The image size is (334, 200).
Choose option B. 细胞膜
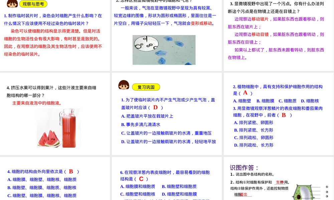point(266,101)
